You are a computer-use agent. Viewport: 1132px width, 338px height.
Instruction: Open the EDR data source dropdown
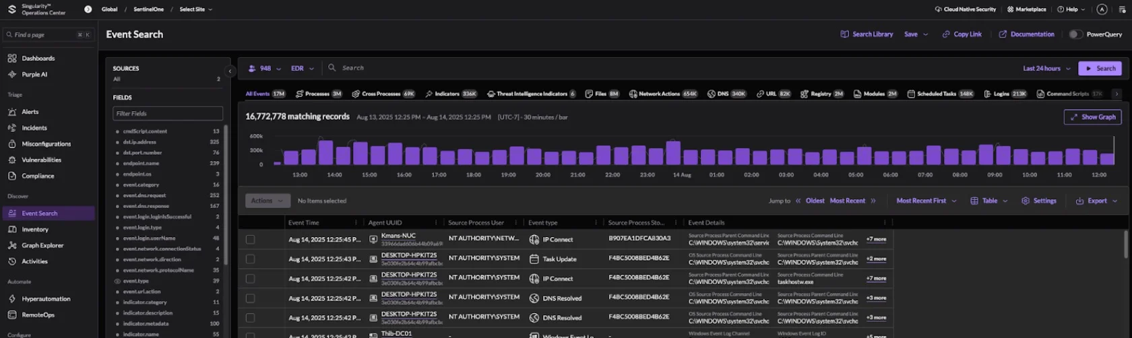tap(302, 68)
